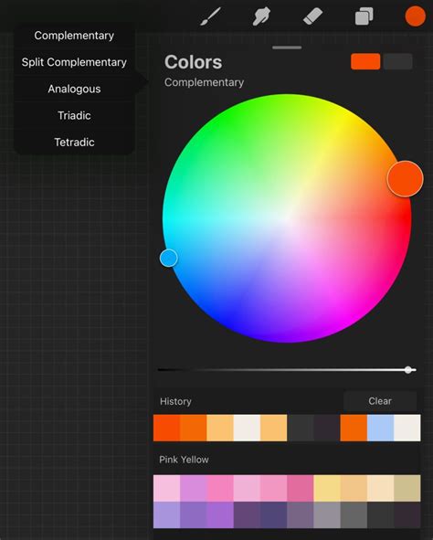Pick second orange History swatch

pyautogui.click(x=193, y=428)
